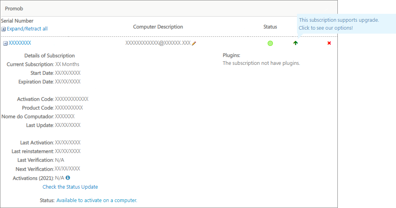Select the Product Code value
Viewport: 396px width, 208px height.
[x=69, y=108]
